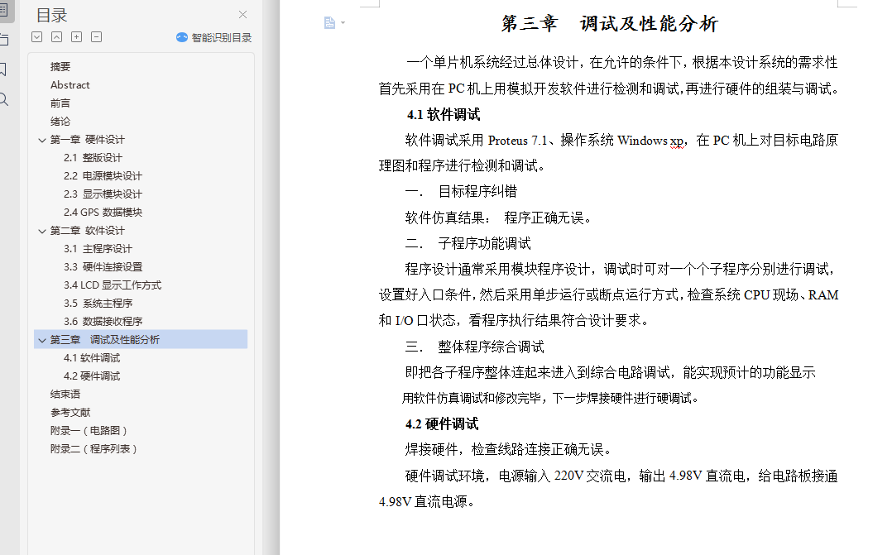Click the underlined word xp in document
Viewport: 892px width, 555px height.
(x=676, y=141)
